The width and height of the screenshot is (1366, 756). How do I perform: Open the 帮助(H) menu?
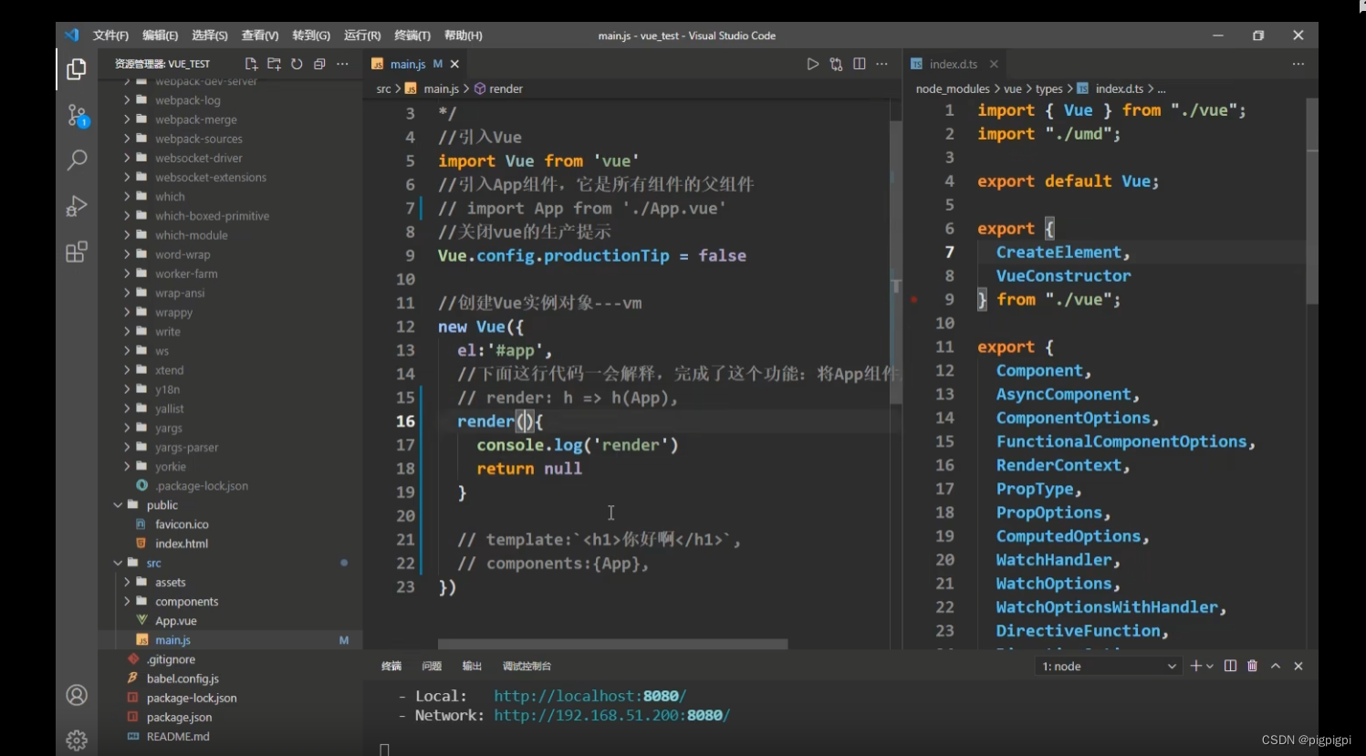pos(464,36)
